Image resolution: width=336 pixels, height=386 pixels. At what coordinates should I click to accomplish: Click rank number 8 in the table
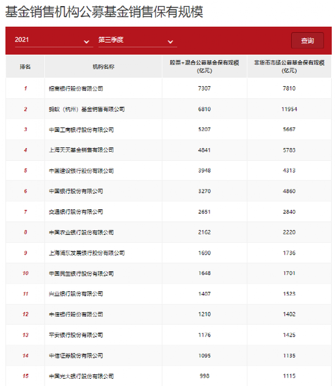coord(25,232)
